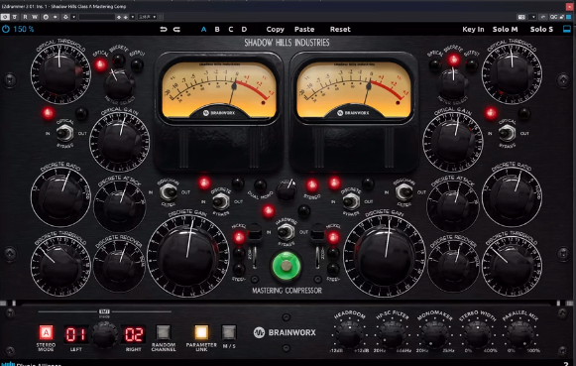Viewport: 576px width, 366px height.
Task: Click the left channel Discrete meter select LED
Action: 118,60
